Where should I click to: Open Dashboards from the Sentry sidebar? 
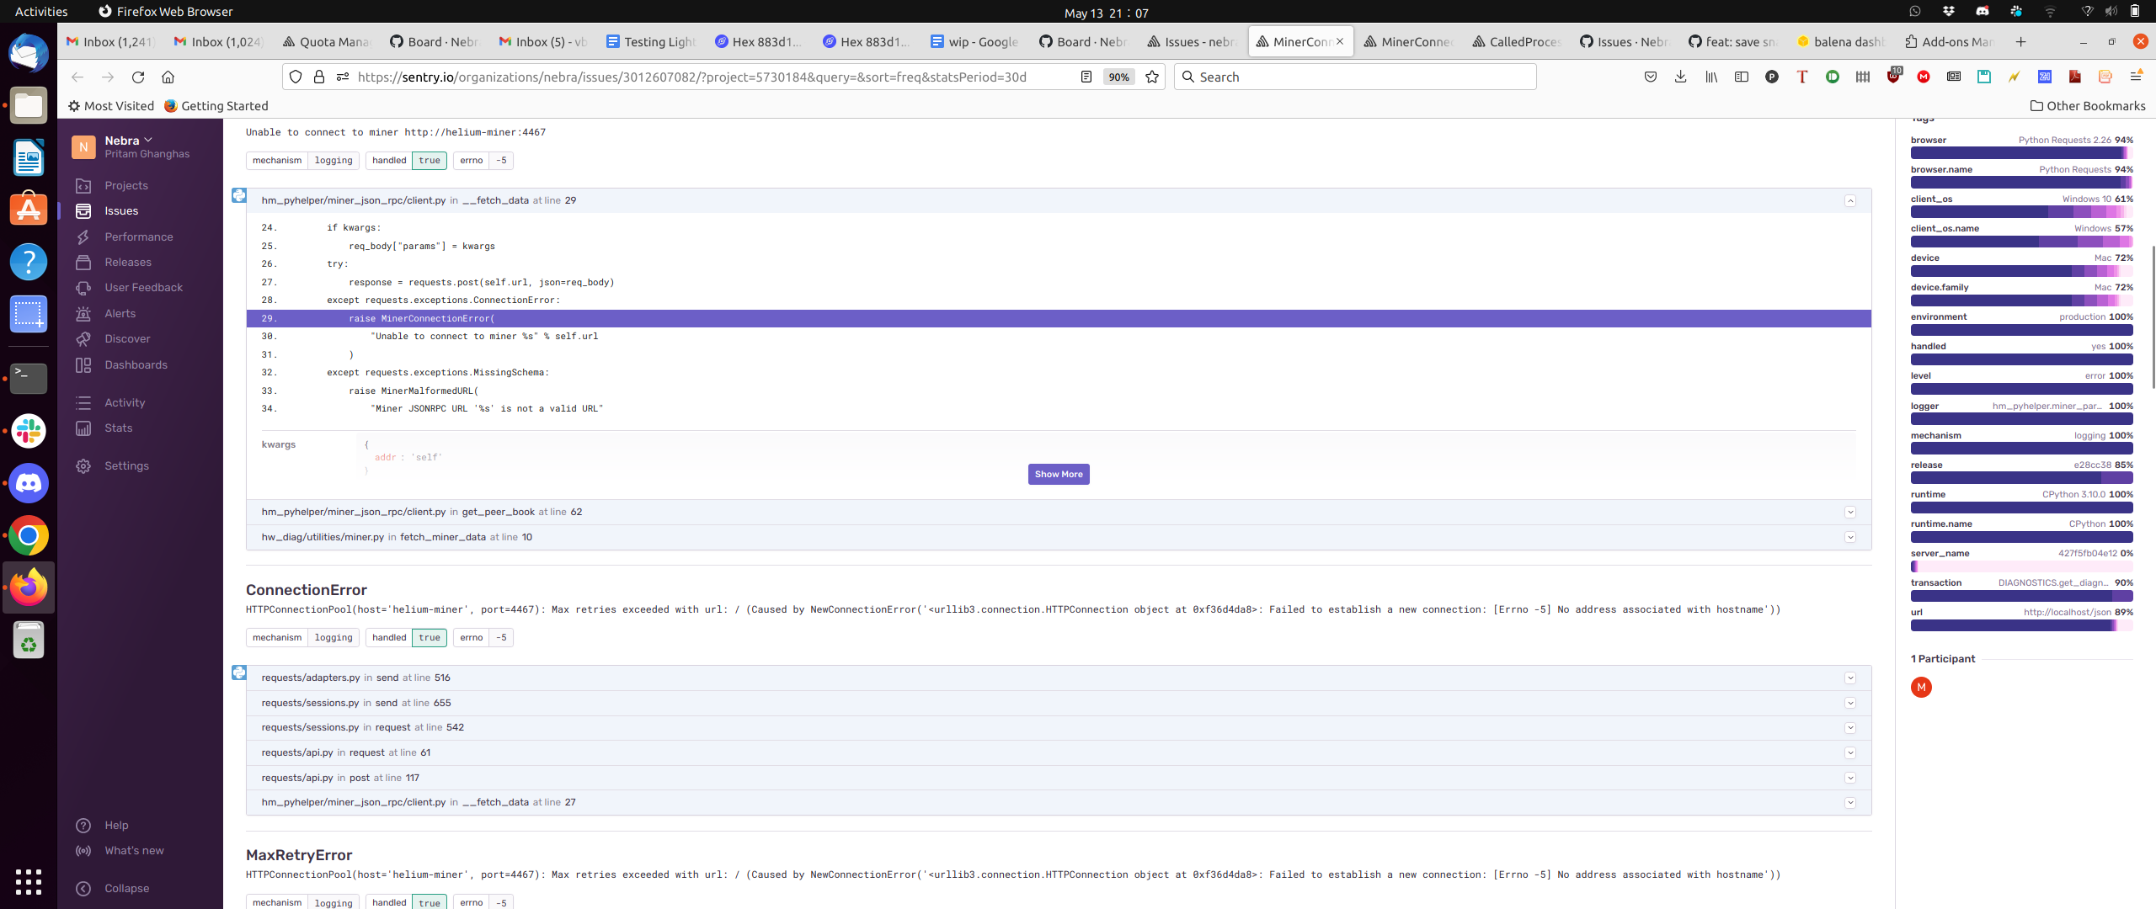[135, 364]
